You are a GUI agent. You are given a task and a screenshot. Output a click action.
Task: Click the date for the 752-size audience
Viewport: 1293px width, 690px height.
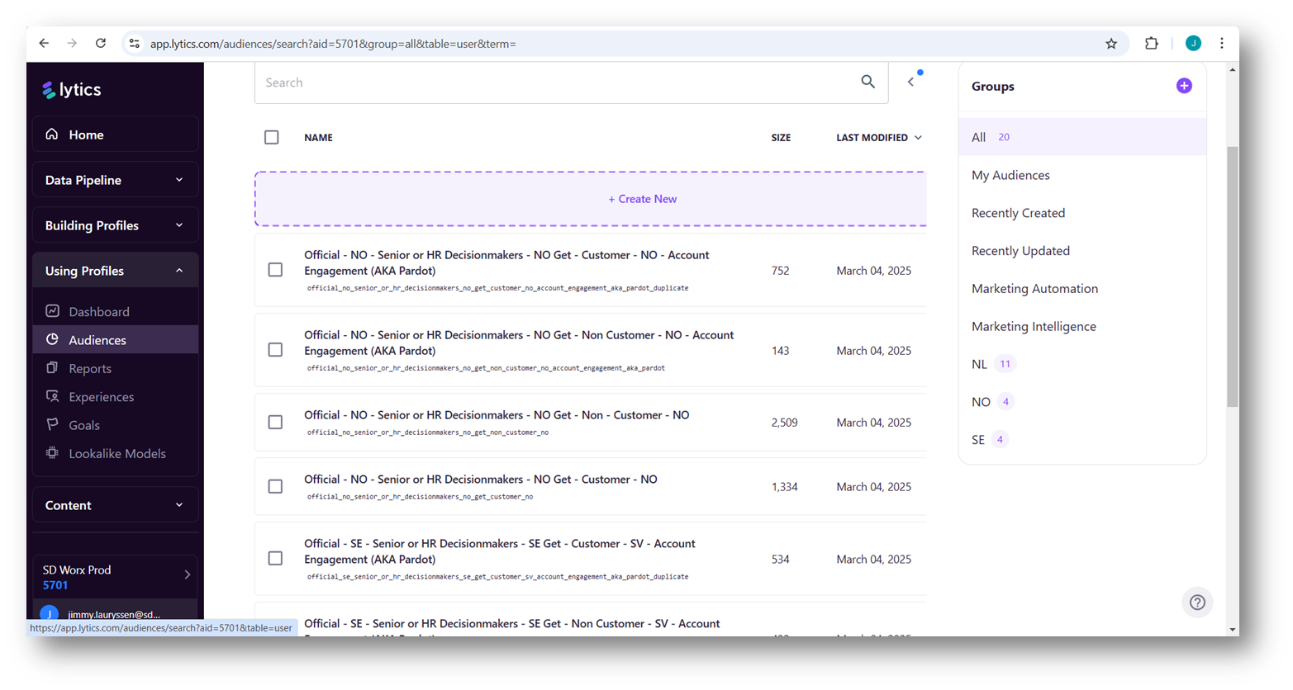(x=873, y=271)
